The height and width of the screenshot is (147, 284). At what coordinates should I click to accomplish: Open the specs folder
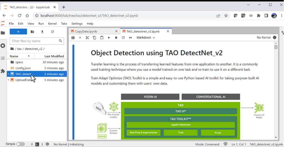[37, 62]
